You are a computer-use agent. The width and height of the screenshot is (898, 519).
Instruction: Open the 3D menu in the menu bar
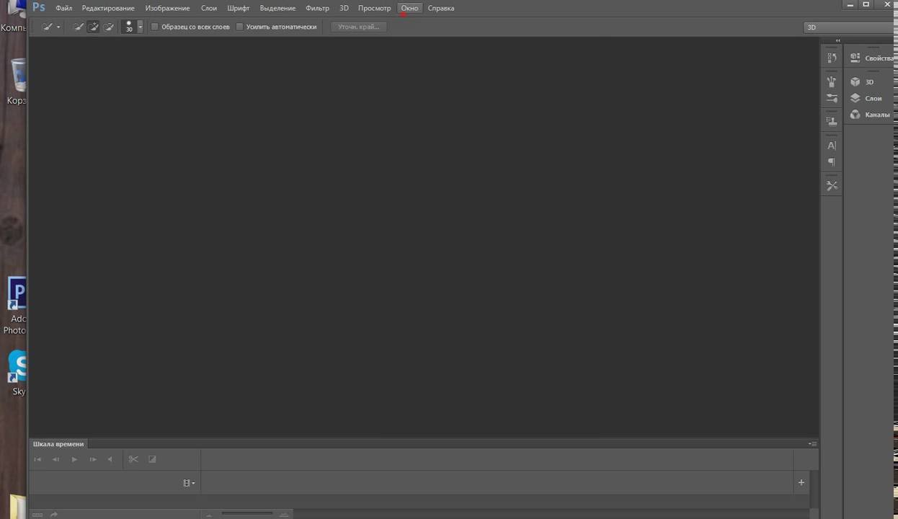pos(344,8)
